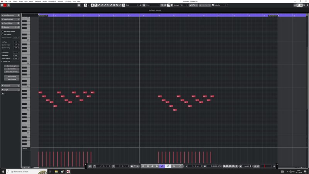Open File Explorer from the taskbar
Screen dimensions: 309x174
[x=56, y=172]
